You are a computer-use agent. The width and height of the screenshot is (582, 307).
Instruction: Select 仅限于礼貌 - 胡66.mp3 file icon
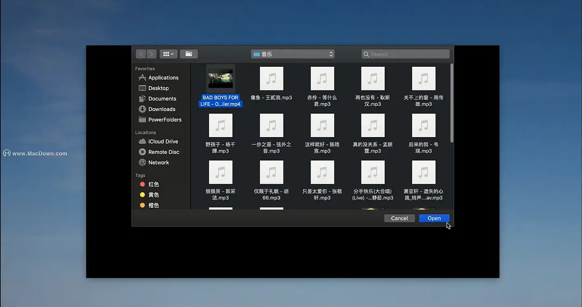[x=271, y=172]
